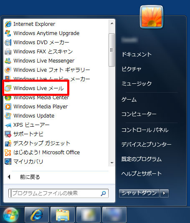Image resolution: width=190 pixels, height=223 pixels.
Task: Open Internet Explorer from the taskbar
Action: pyautogui.click(x=37, y=215)
